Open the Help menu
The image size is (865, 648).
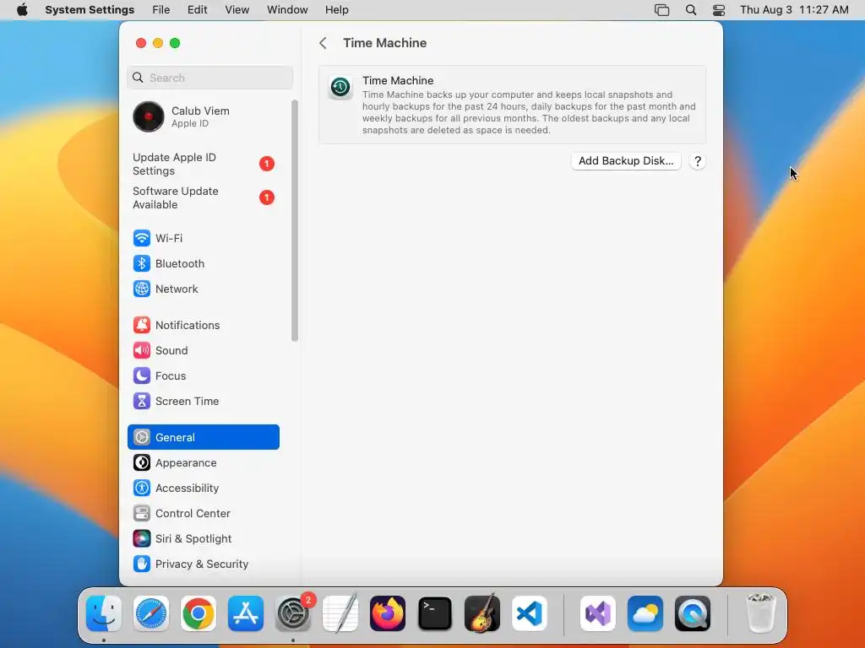[x=336, y=10]
